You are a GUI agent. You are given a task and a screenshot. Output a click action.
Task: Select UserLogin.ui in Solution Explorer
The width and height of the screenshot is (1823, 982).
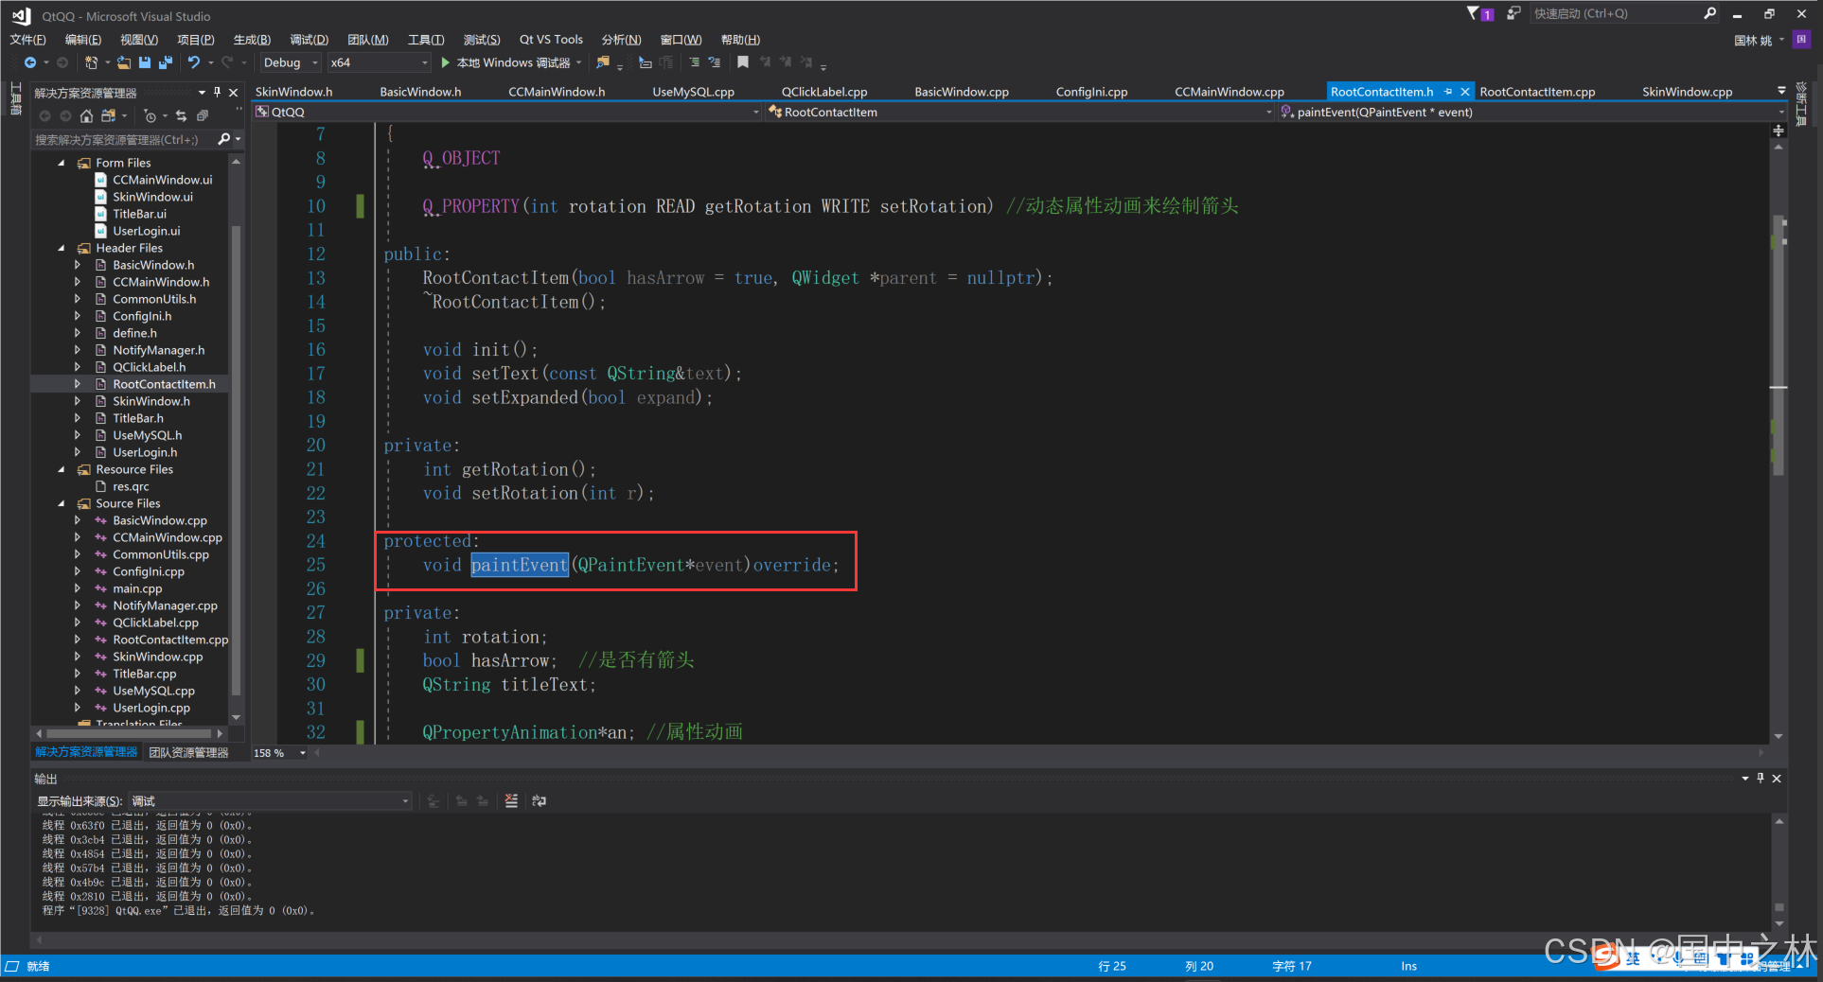146,231
